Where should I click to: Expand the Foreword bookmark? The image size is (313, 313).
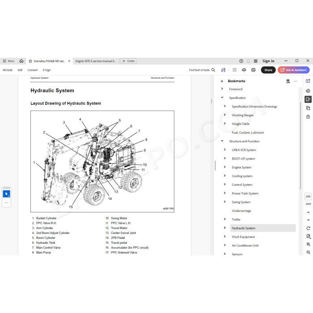(222, 89)
